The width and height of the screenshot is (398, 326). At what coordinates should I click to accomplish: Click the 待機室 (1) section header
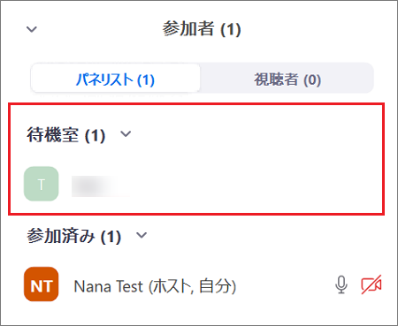[x=66, y=135]
